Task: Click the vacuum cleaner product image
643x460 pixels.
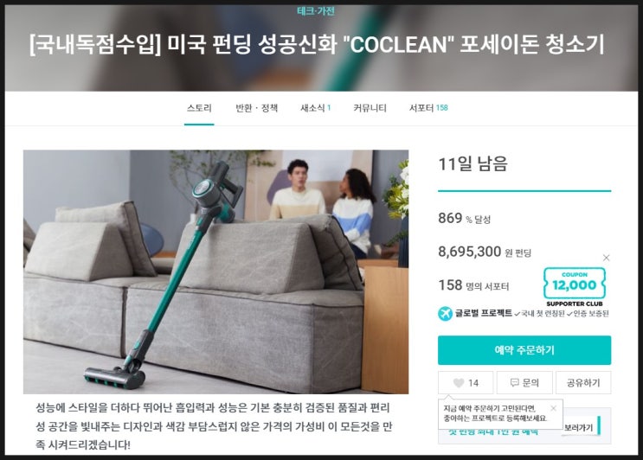Action: click(x=215, y=272)
